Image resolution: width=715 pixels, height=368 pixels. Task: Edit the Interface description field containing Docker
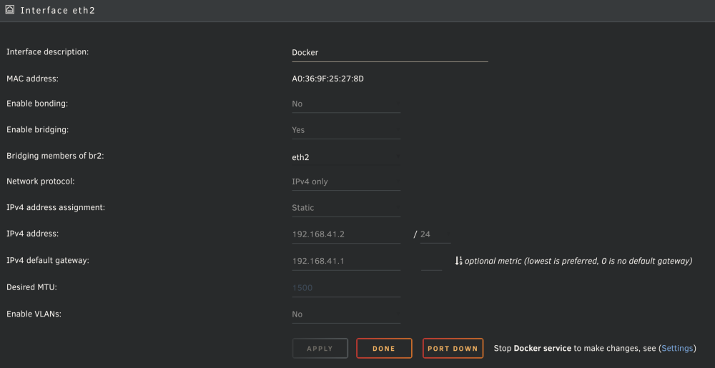point(390,52)
